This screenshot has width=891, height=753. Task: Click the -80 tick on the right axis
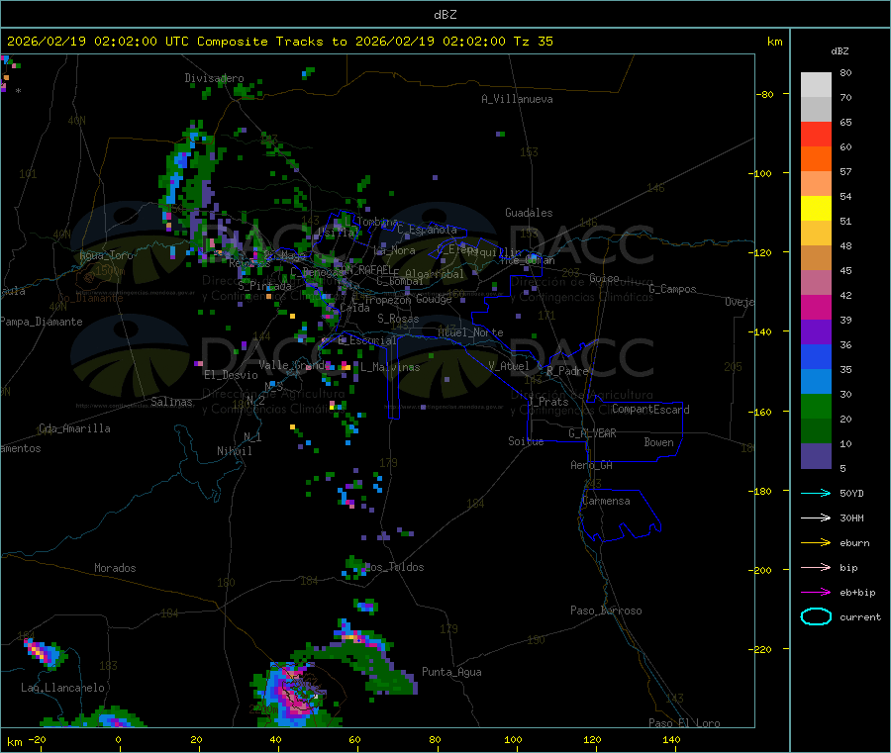pyautogui.click(x=765, y=94)
